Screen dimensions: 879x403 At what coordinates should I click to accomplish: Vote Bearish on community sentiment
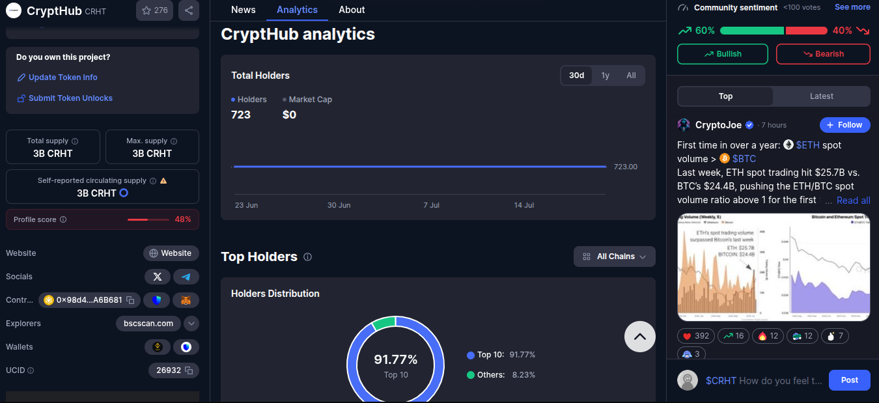pyautogui.click(x=823, y=54)
